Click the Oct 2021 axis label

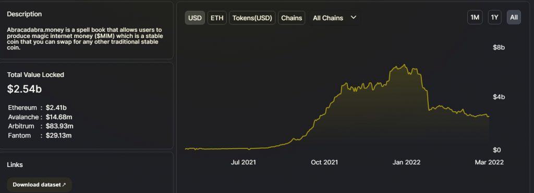[324, 162]
